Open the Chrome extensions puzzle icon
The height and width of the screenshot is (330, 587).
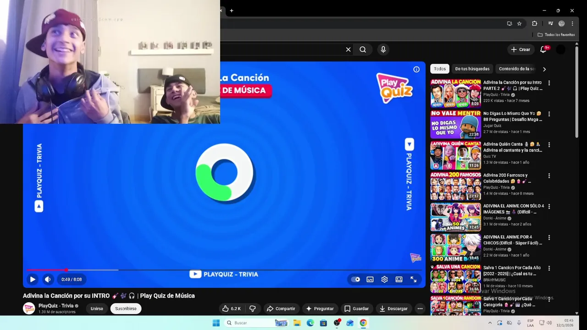534,23
